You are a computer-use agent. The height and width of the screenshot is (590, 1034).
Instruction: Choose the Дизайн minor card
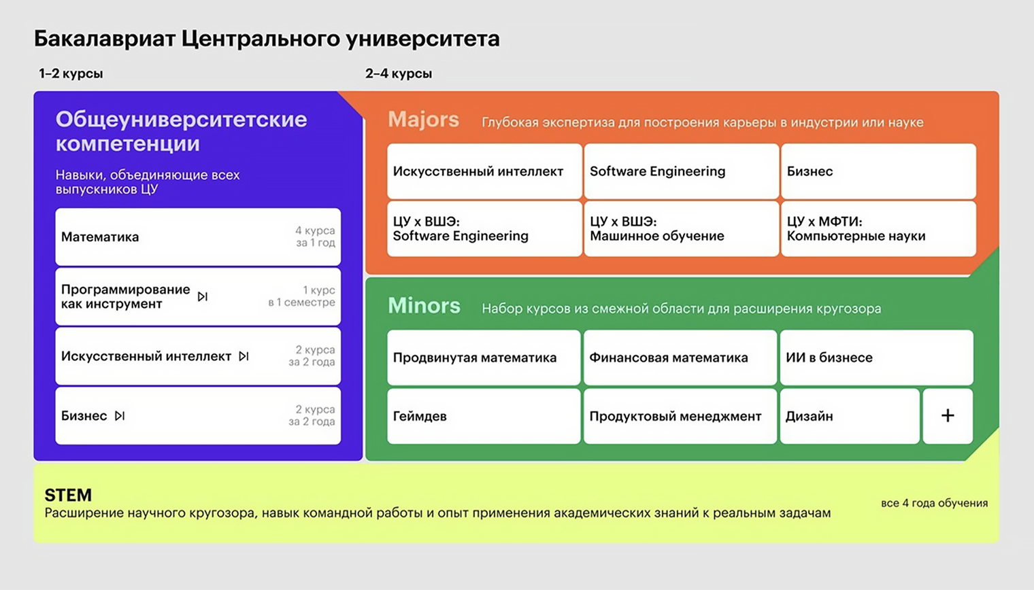pyautogui.click(x=850, y=416)
